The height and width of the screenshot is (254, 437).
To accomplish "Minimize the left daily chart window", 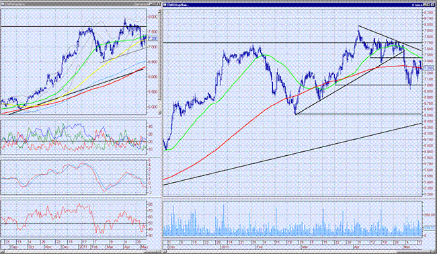I will point(151,4).
